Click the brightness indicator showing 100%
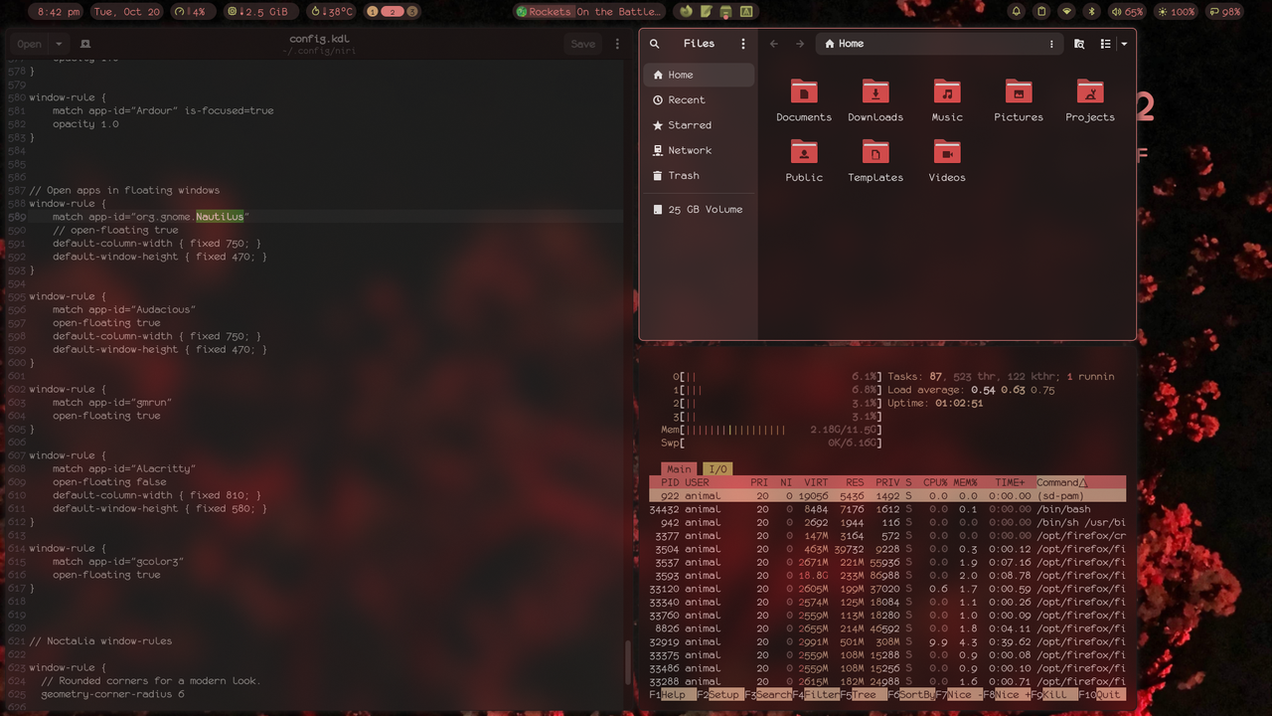Viewport: 1272px width, 716px height. click(1176, 12)
